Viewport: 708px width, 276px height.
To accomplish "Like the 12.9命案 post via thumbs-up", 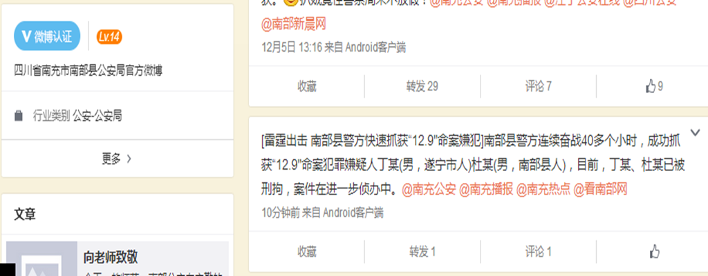I will (654, 251).
